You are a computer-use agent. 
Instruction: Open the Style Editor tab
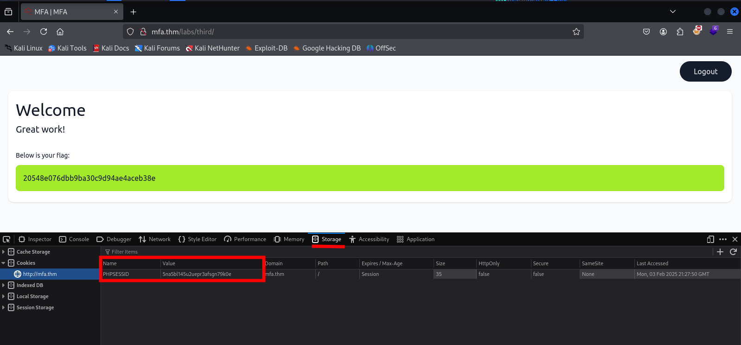click(x=198, y=239)
